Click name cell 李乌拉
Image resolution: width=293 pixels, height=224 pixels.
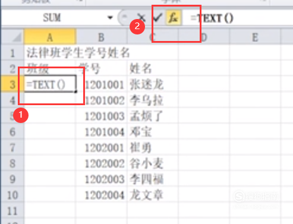pos(153,100)
